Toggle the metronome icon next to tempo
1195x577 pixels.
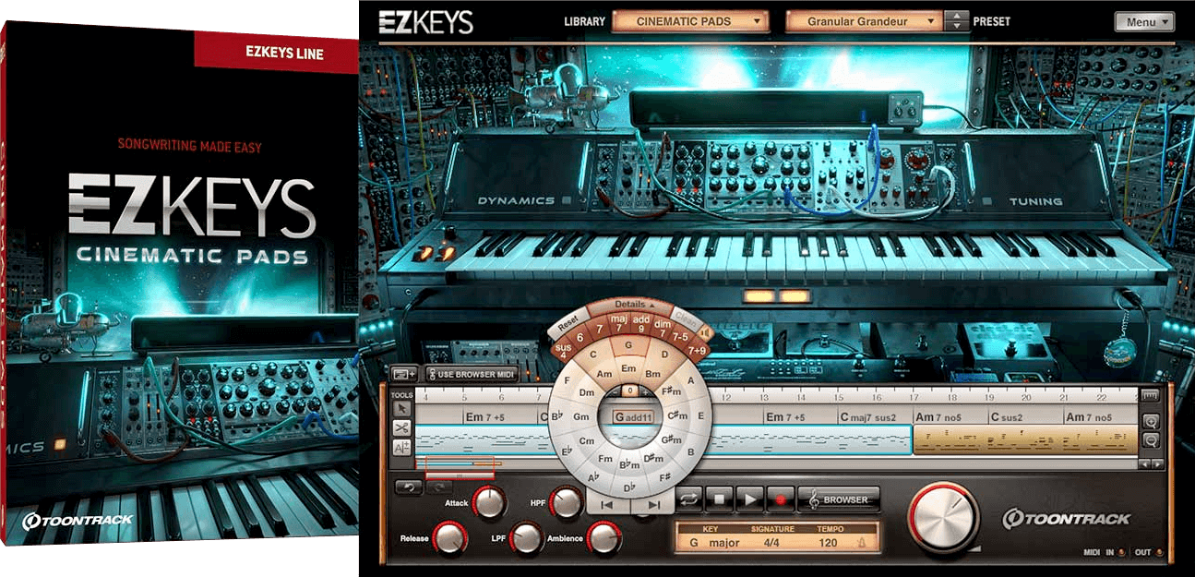pyautogui.click(x=864, y=543)
